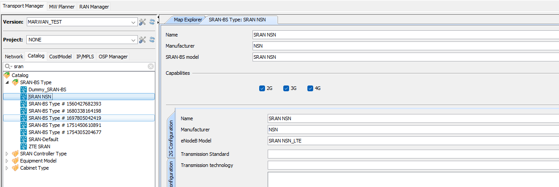Switch to the Map Explorer tab
This screenshot has width=559, height=187.
[187, 20]
